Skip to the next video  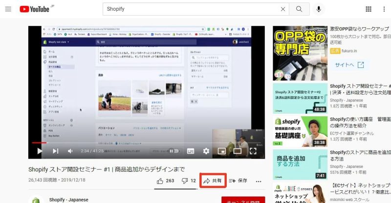55,151
